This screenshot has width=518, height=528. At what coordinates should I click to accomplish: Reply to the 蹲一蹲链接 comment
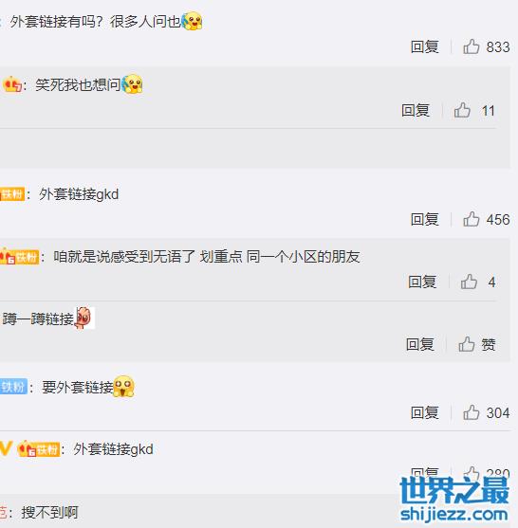(420, 344)
